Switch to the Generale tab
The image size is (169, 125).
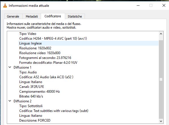[x=13, y=16]
